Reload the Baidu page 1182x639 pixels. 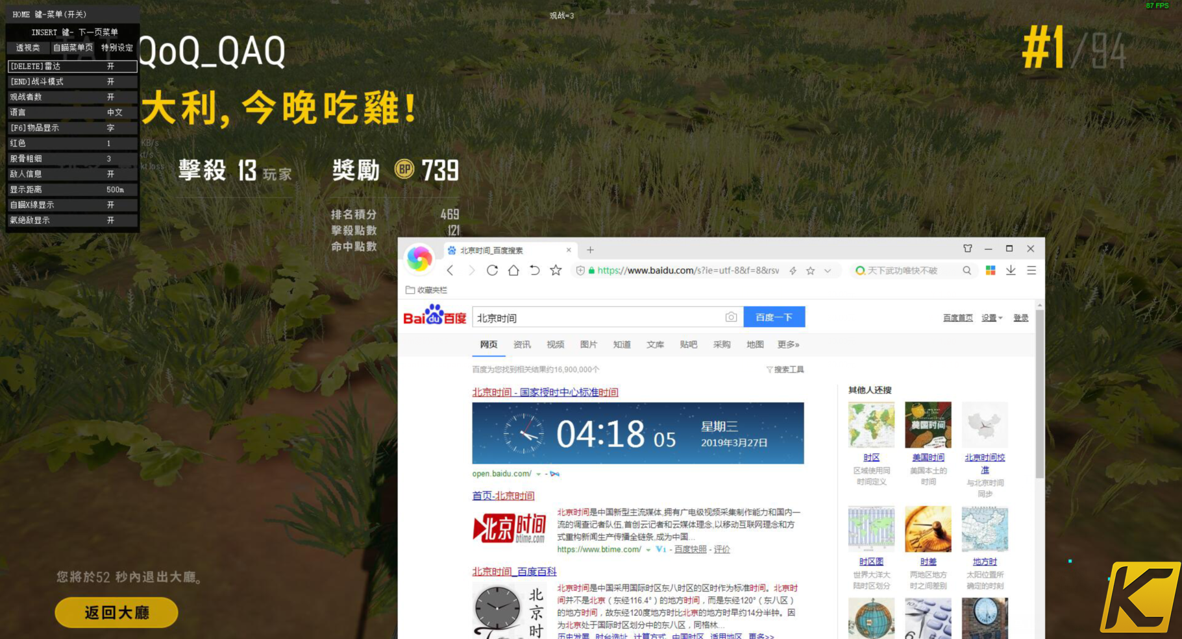tap(492, 271)
